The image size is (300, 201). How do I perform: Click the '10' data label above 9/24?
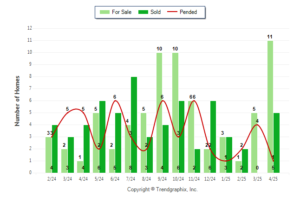coord(159,49)
